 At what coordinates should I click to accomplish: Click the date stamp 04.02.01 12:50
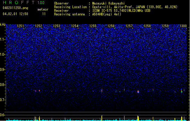15,14
